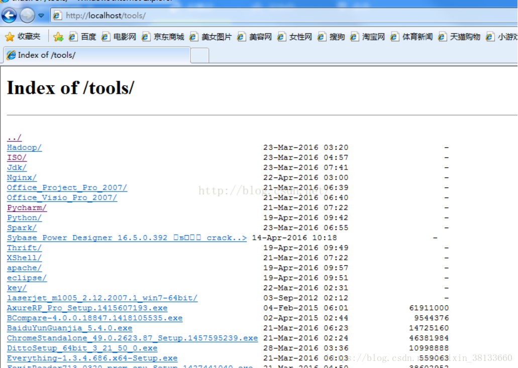
Task: Open the apache/ directory link
Action: click(25, 268)
